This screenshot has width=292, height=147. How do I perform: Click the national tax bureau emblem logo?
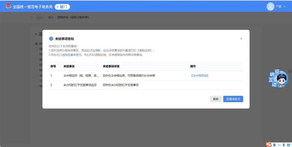(8, 6)
